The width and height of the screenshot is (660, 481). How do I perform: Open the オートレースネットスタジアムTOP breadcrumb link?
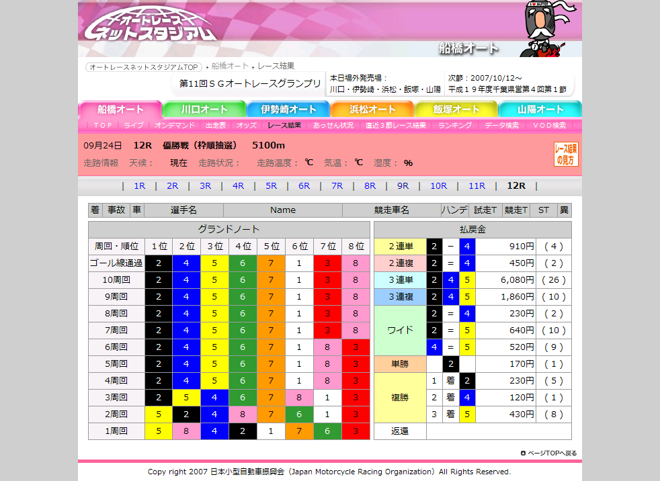[144, 67]
